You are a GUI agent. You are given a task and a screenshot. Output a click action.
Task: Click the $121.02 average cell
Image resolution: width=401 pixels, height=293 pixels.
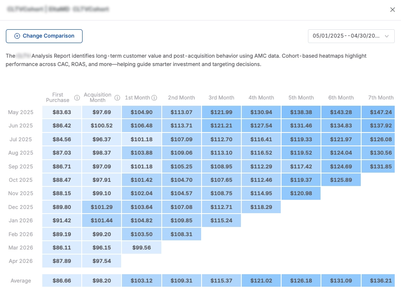tap(261, 281)
